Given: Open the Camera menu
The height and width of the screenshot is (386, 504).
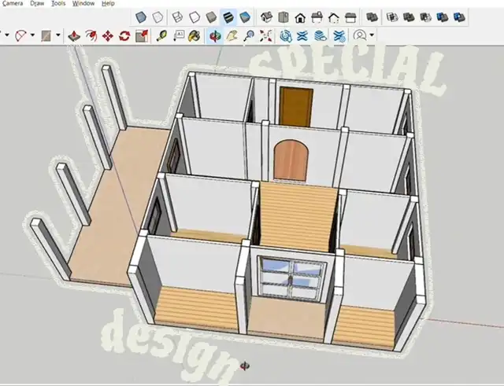Looking at the screenshot, I should 11,3.
